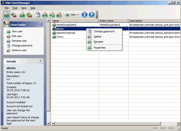Select the Администратор user row
The height and width of the screenshot is (131, 181).
pyautogui.click(x=116, y=33)
